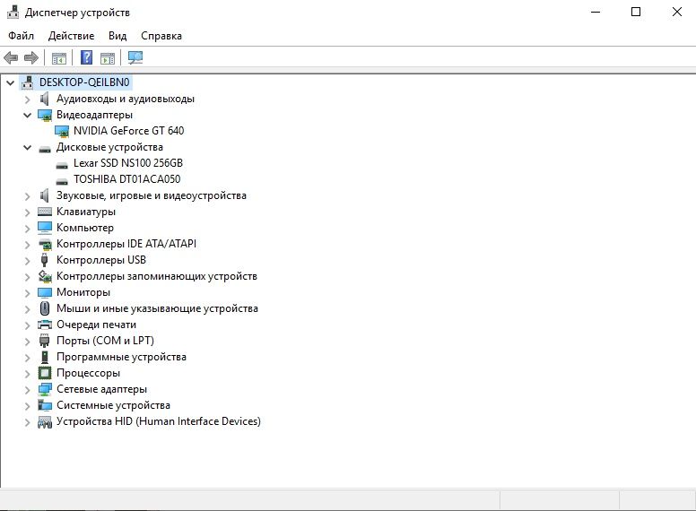Select Устройства HID (Human Interface Devices) label
696x511 pixels.
159,421
